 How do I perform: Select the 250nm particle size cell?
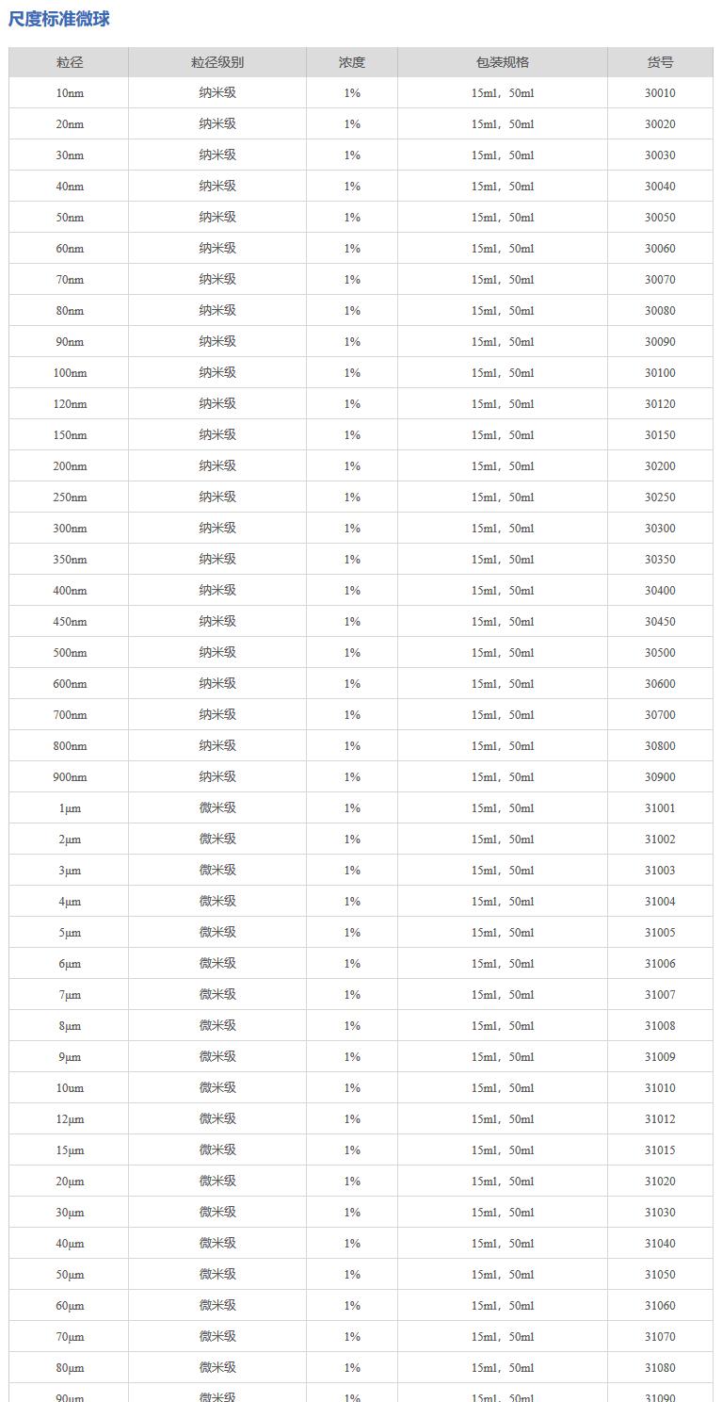[70, 497]
